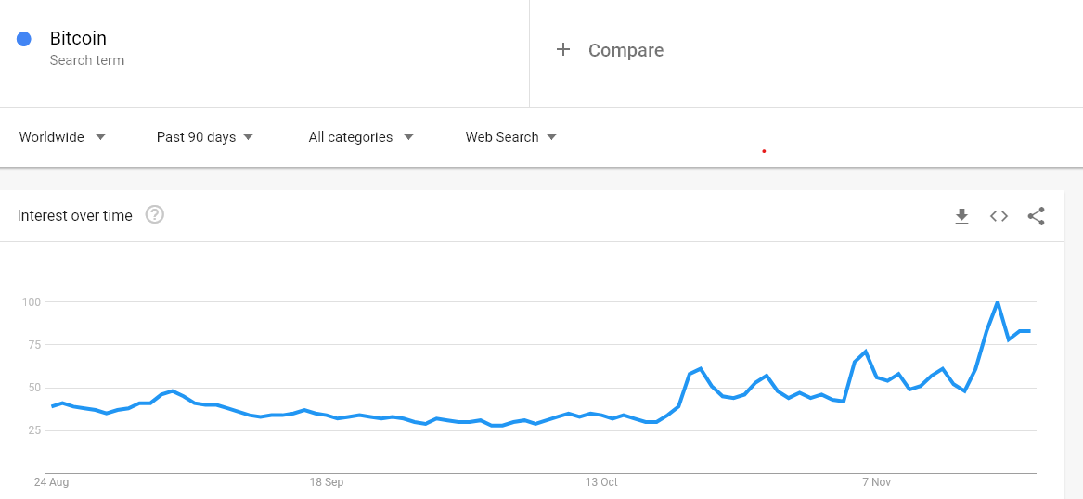Click the 18 Sep date label
The width and height of the screenshot is (1083, 499).
pyautogui.click(x=327, y=482)
